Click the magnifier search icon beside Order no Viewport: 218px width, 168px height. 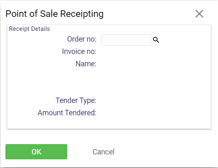click(156, 40)
